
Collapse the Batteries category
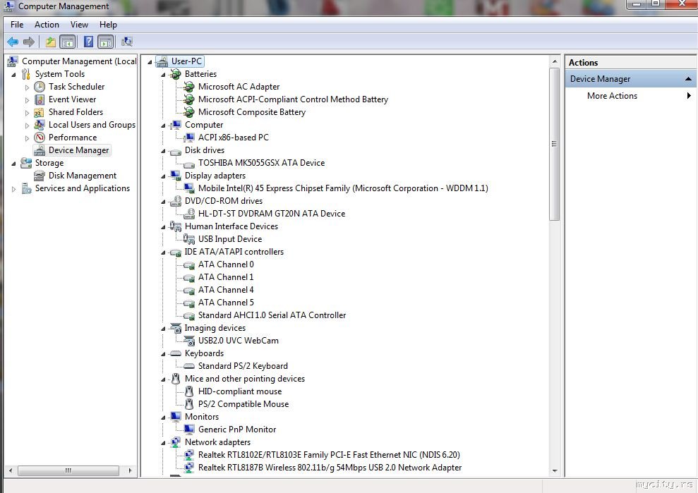pyautogui.click(x=163, y=75)
